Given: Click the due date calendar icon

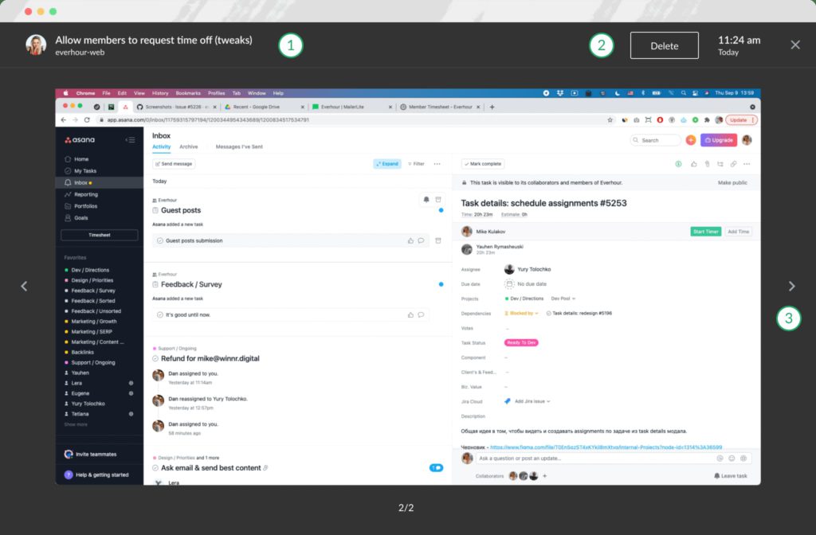Looking at the screenshot, I should (x=509, y=284).
